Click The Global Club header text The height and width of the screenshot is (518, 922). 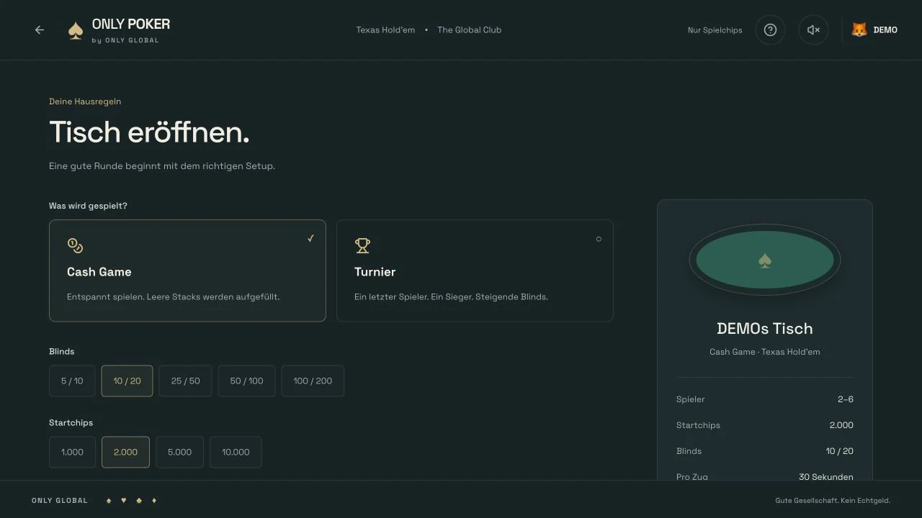[x=469, y=30]
